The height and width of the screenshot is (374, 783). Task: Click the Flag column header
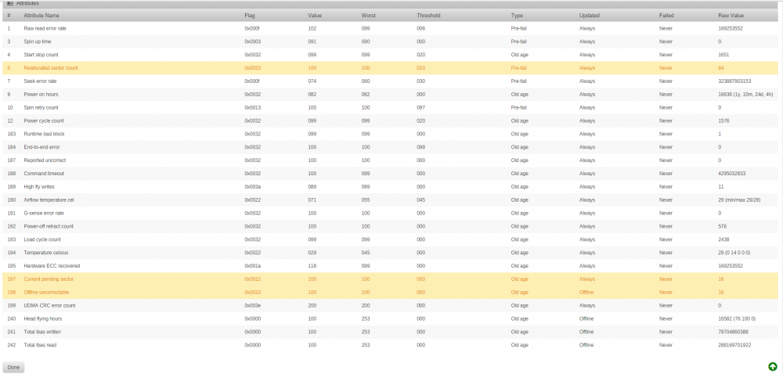pyautogui.click(x=249, y=16)
